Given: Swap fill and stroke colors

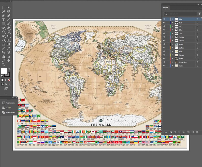Looking at the screenshot, I should click(x=9, y=69).
